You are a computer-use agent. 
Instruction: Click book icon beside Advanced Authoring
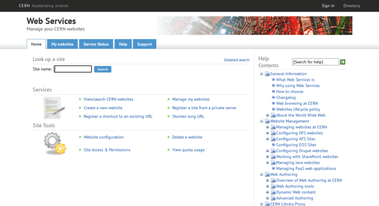point(273,198)
